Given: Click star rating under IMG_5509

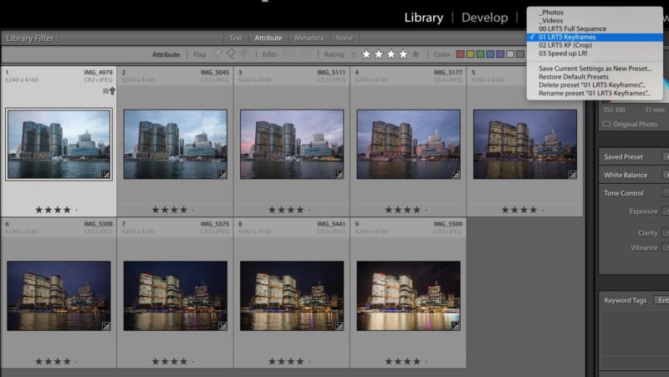Looking at the screenshot, I should (403, 362).
